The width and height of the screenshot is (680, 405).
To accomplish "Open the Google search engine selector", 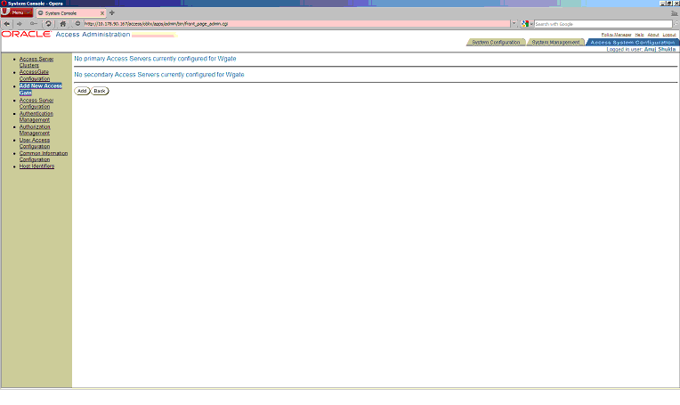I will (x=527, y=24).
